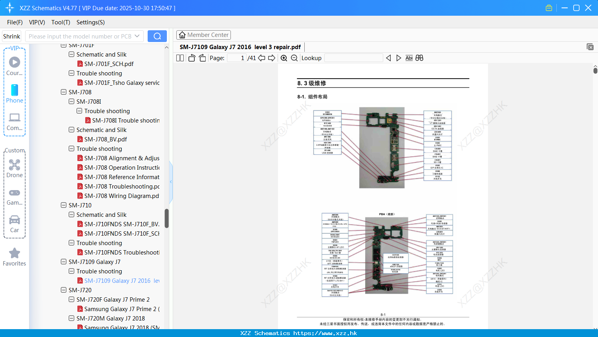Click the briefcase icon in title bar
The height and width of the screenshot is (337, 598).
pyautogui.click(x=549, y=8)
